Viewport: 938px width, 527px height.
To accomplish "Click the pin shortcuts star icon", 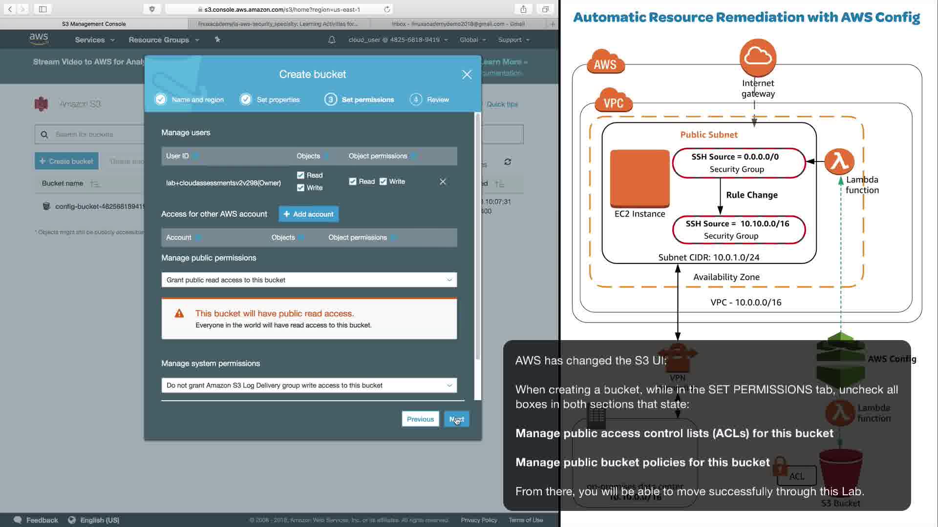I will coord(217,40).
